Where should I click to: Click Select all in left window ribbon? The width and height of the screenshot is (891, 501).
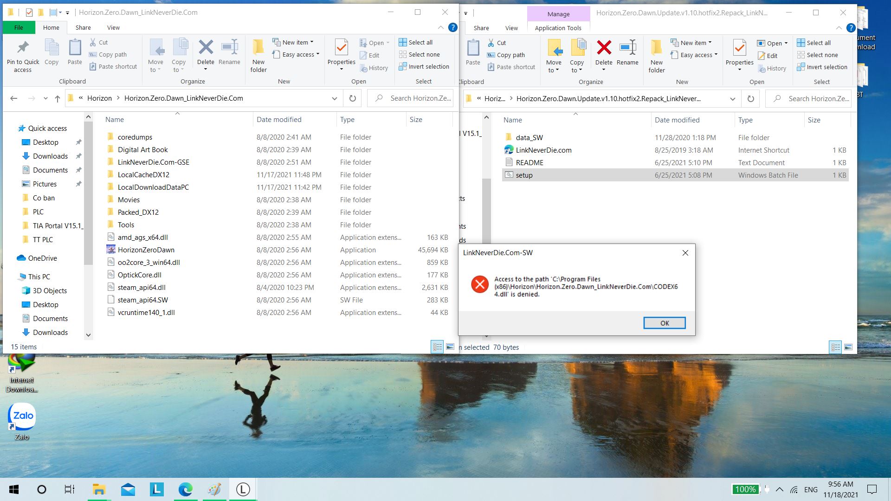point(416,42)
